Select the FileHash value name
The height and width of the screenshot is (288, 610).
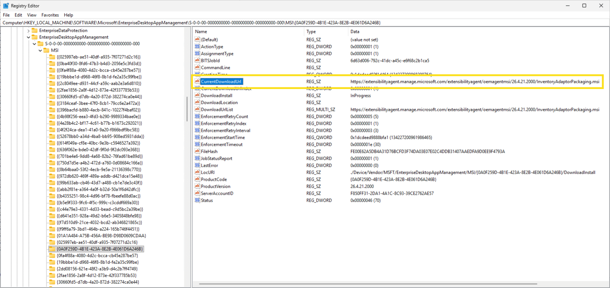tap(209, 151)
